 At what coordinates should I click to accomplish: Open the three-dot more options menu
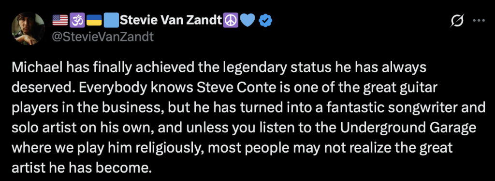(x=478, y=21)
